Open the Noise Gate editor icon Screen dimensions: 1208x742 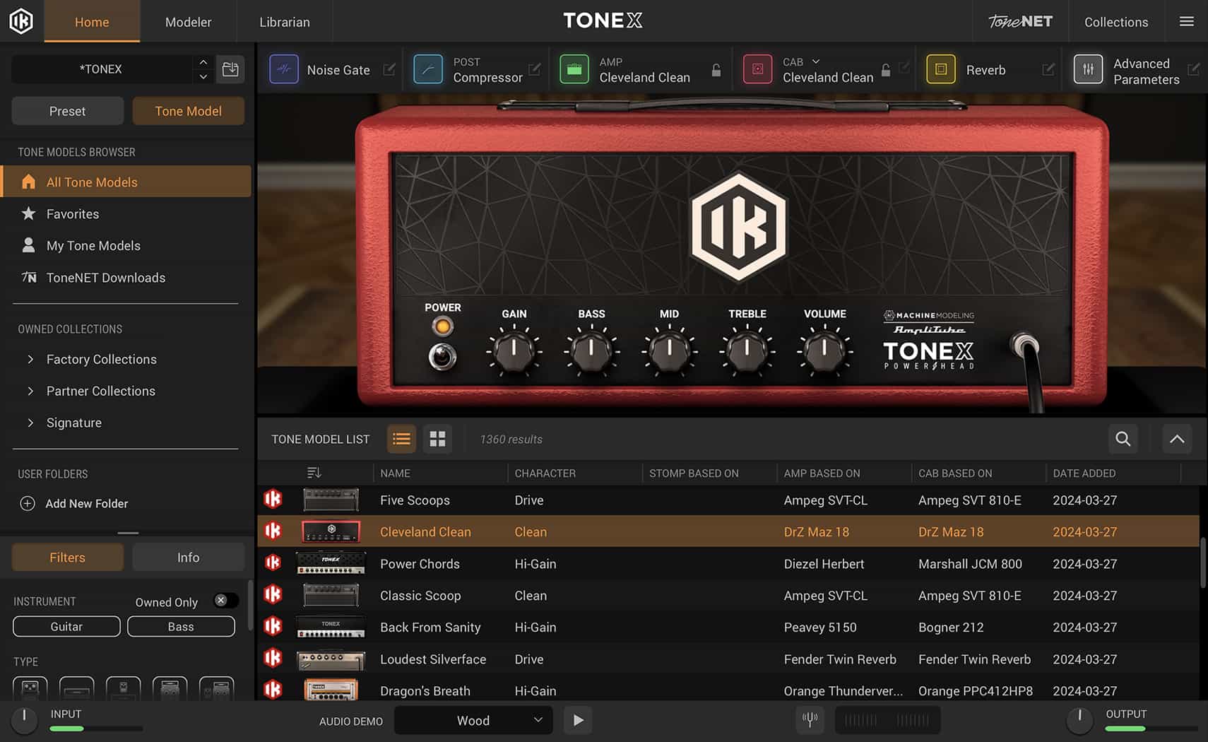(x=389, y=69)
